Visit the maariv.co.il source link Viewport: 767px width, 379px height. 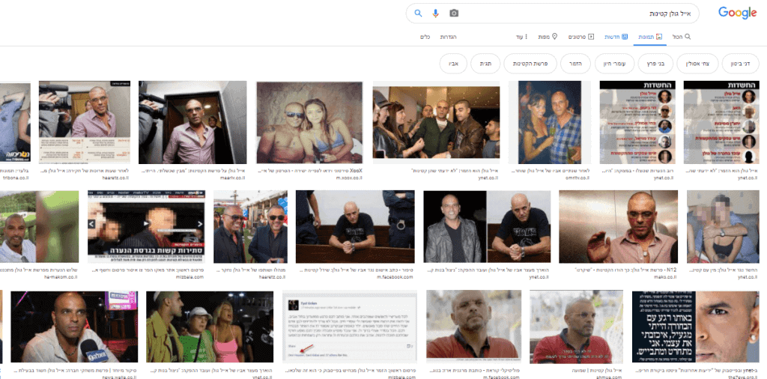click(x=234, y=178)
